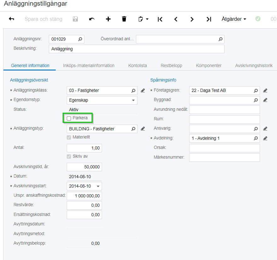
Task: Search Avdelning with magnifier icon
Action: click(x=256, y=138)
